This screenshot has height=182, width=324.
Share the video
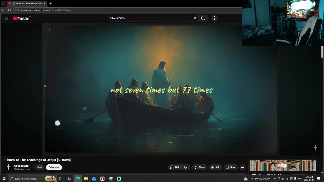199,167
